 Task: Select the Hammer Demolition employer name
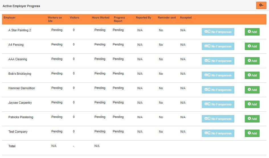(x=22, y=88)
